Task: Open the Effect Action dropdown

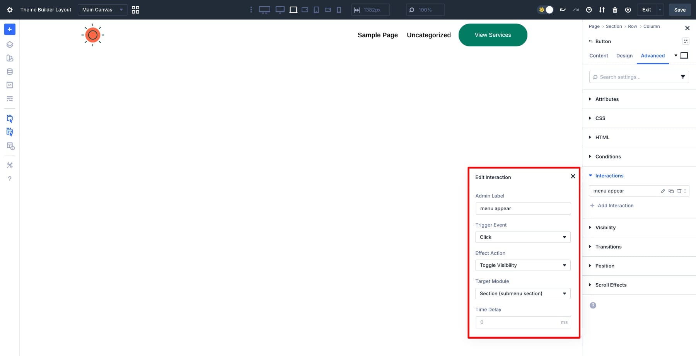Action: coord(523,265)
